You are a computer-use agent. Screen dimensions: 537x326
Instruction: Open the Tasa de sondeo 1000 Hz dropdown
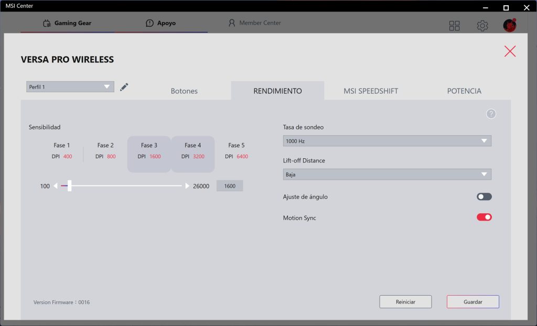[387, 141]
